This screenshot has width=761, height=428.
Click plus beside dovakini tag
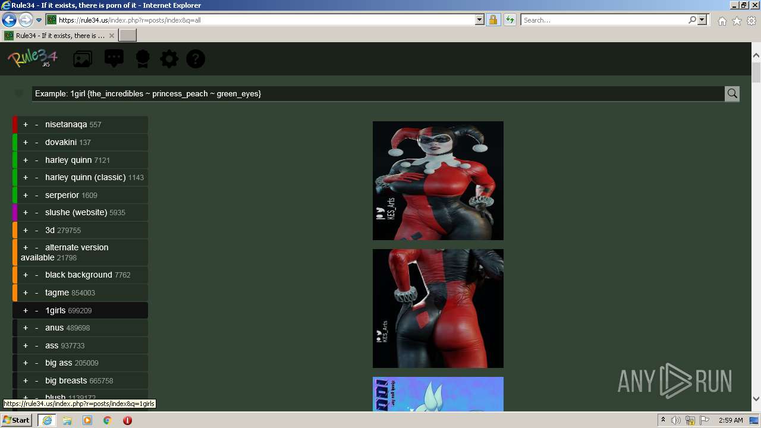pyautogui.click(x=26, y=143)
